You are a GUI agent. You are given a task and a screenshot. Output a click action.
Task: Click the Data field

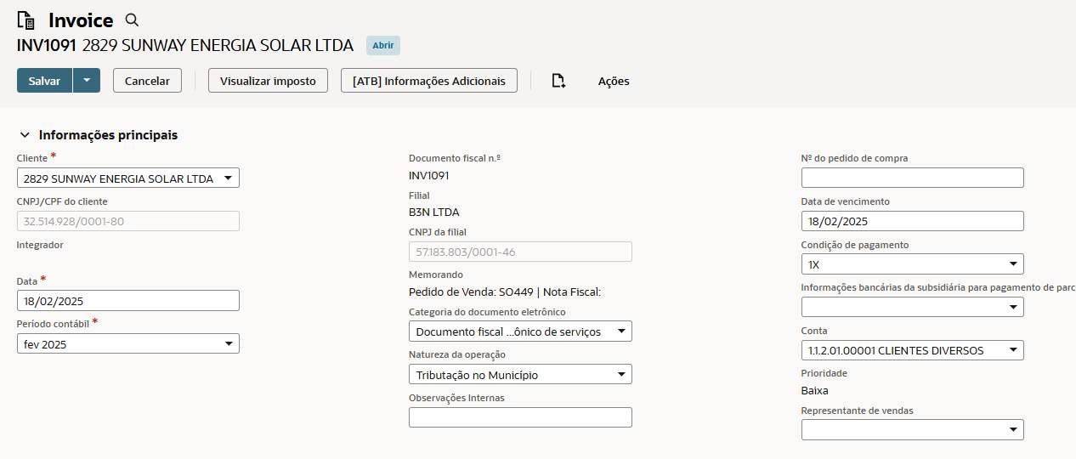point(128,301)
